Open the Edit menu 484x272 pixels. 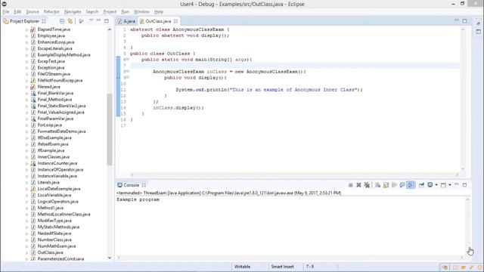17,12
